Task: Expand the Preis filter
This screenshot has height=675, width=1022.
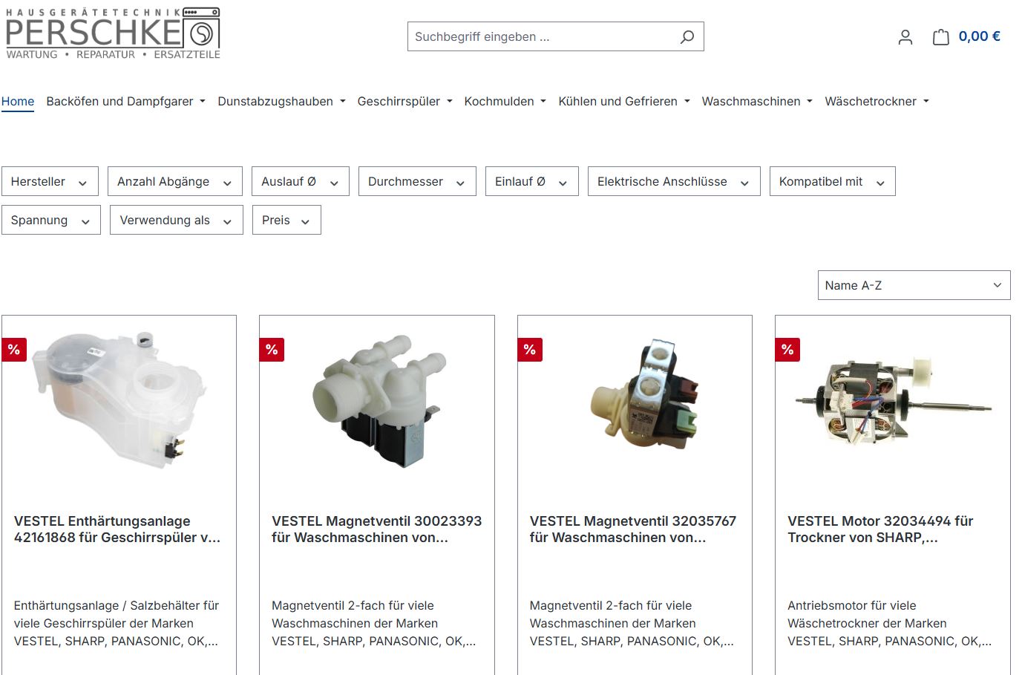Action: (x=286, y=221)
